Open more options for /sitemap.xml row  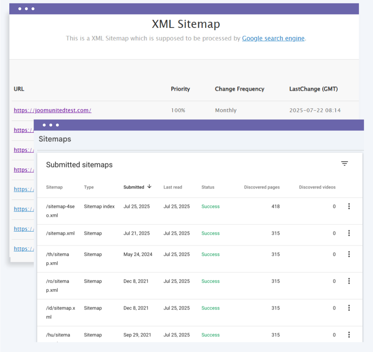point(349,233)
